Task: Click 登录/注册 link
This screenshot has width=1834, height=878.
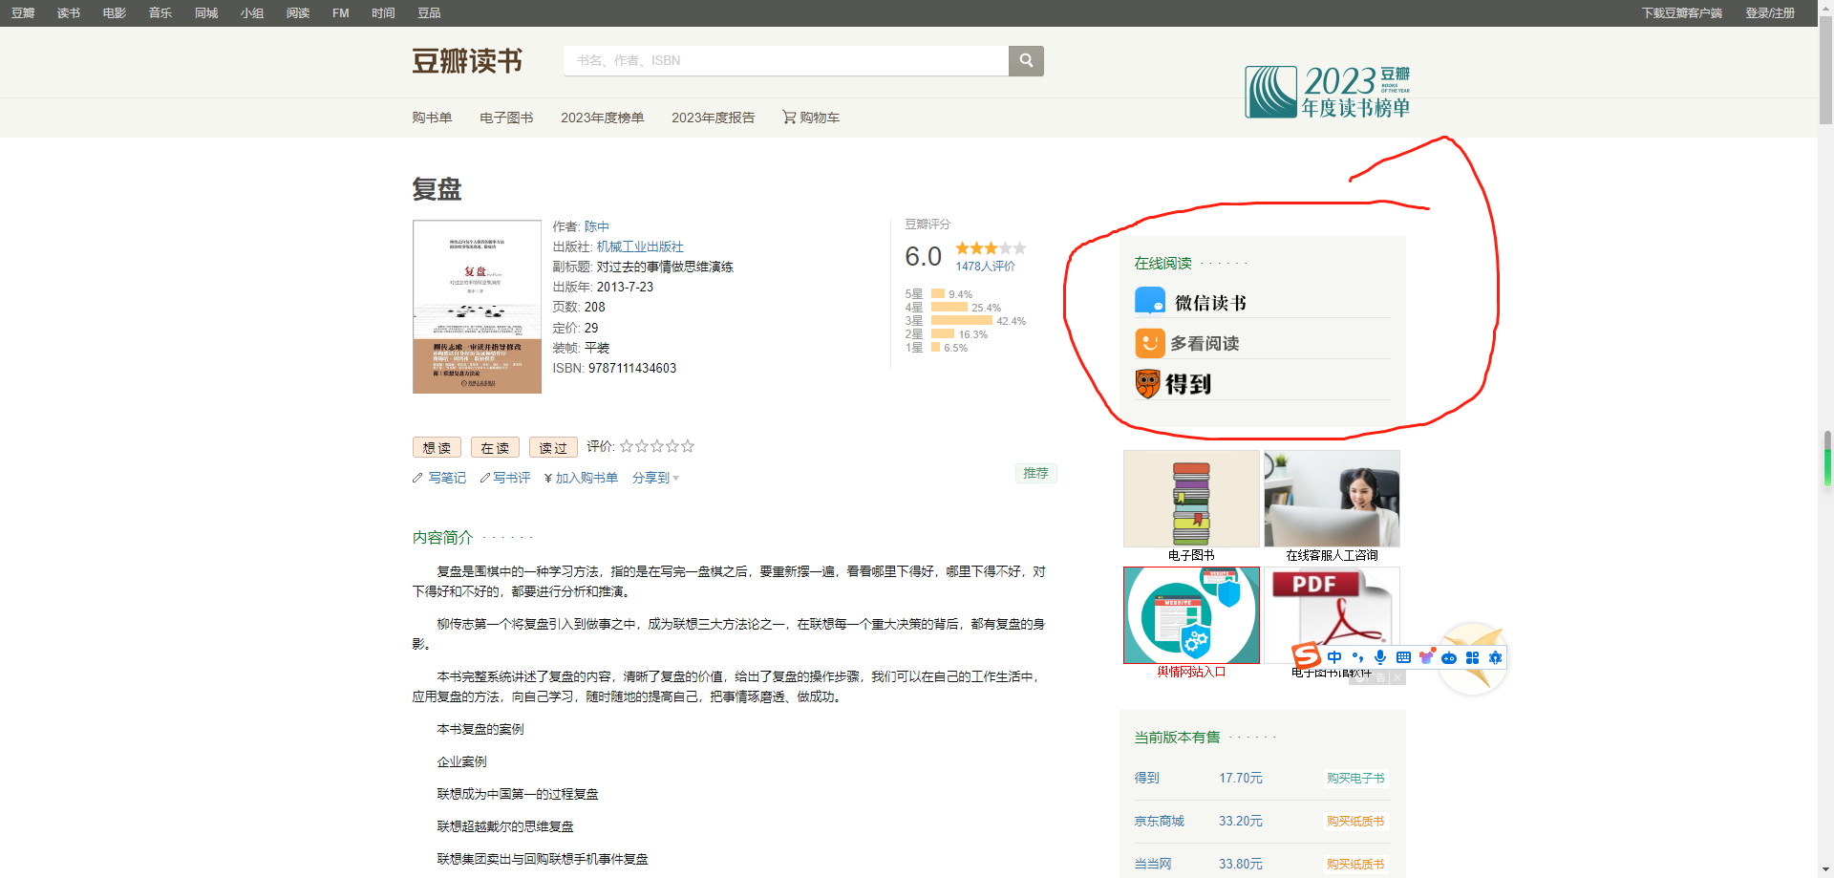Action: click(1770, 13)
